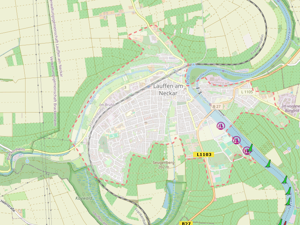Select the middle purple sailboat marker
Viewport: 300px width, 225px height.
(236, 140)
